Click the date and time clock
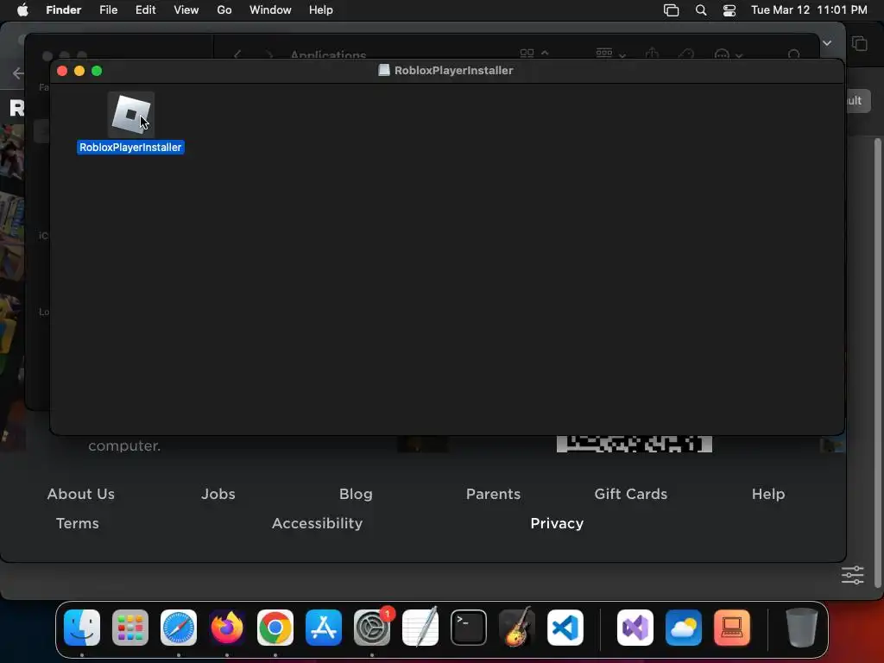This screenshot has width=884, height=663. tap(809, 10)
